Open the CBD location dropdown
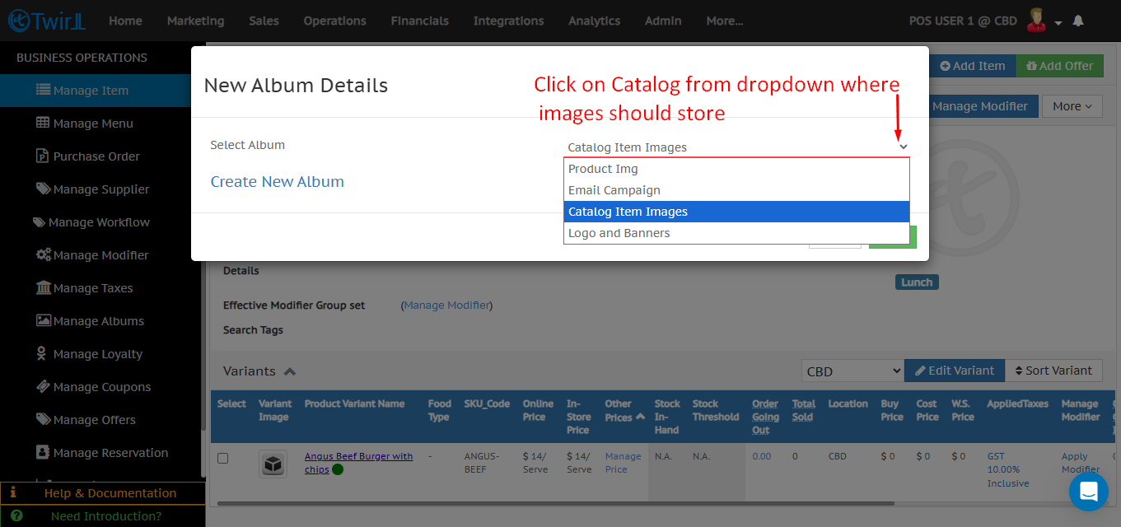This screenshot has height=527, width=1121. point(852,371)
